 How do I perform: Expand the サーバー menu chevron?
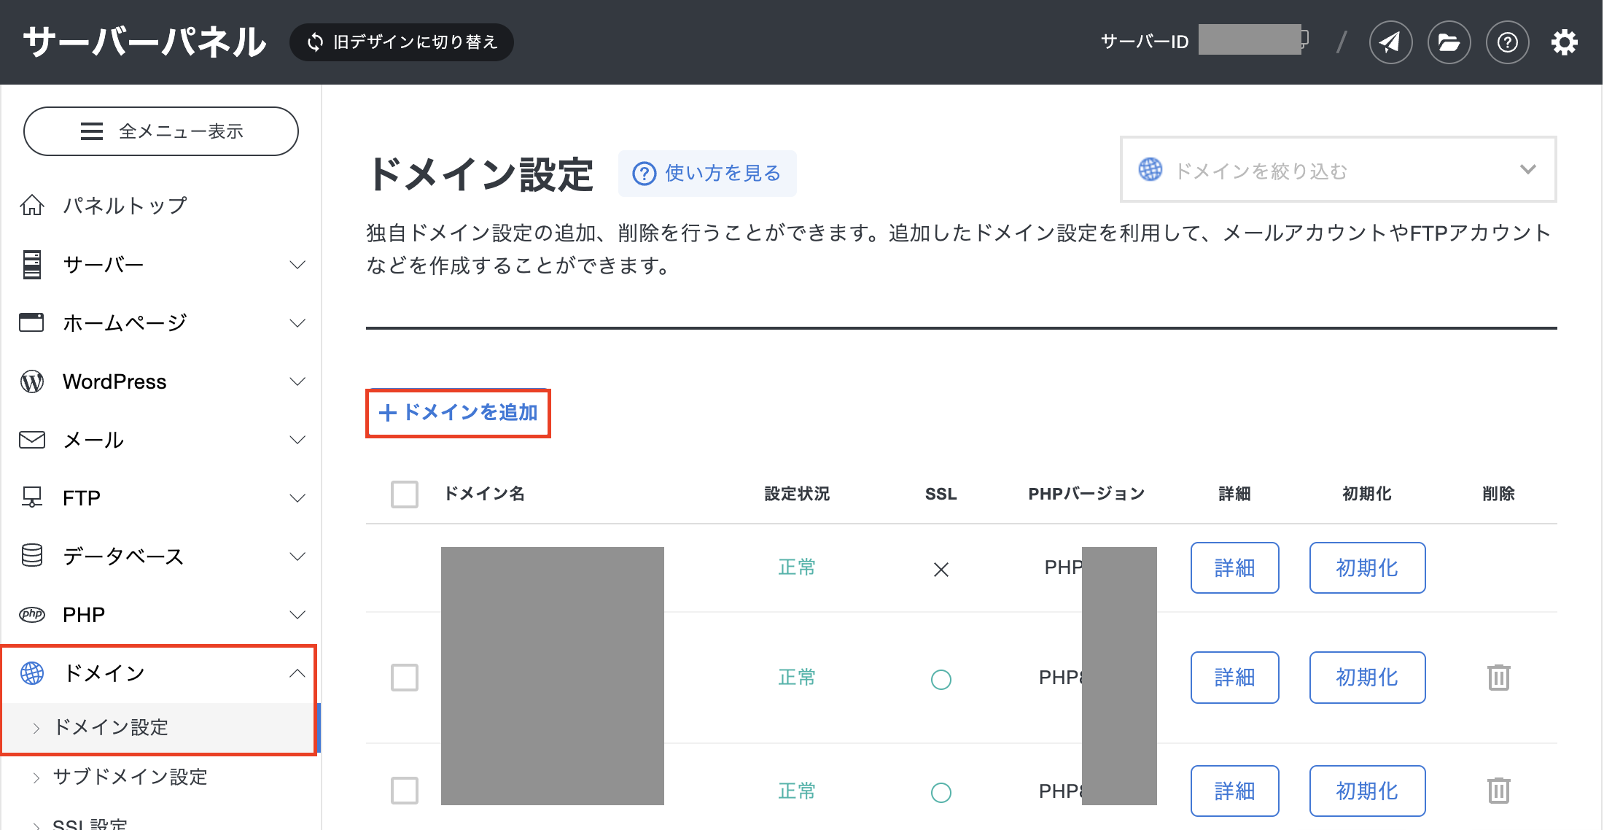(297, 264)
